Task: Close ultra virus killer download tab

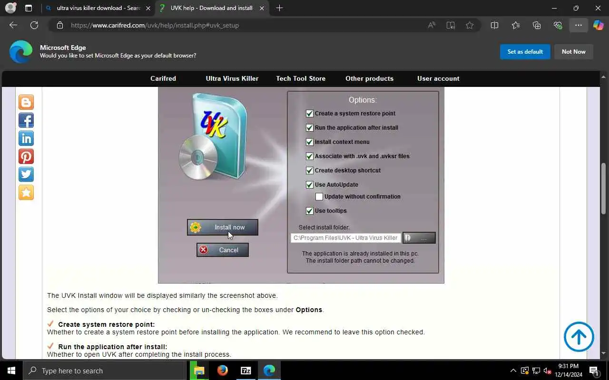Action: tap(148, 8)
